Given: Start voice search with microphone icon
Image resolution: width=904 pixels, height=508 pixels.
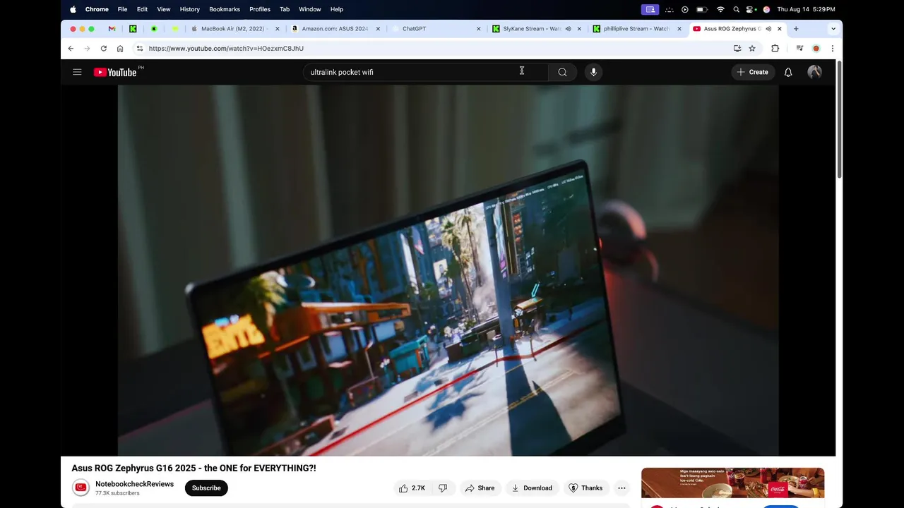Looking at the screenshot, I should pos(593,72).
